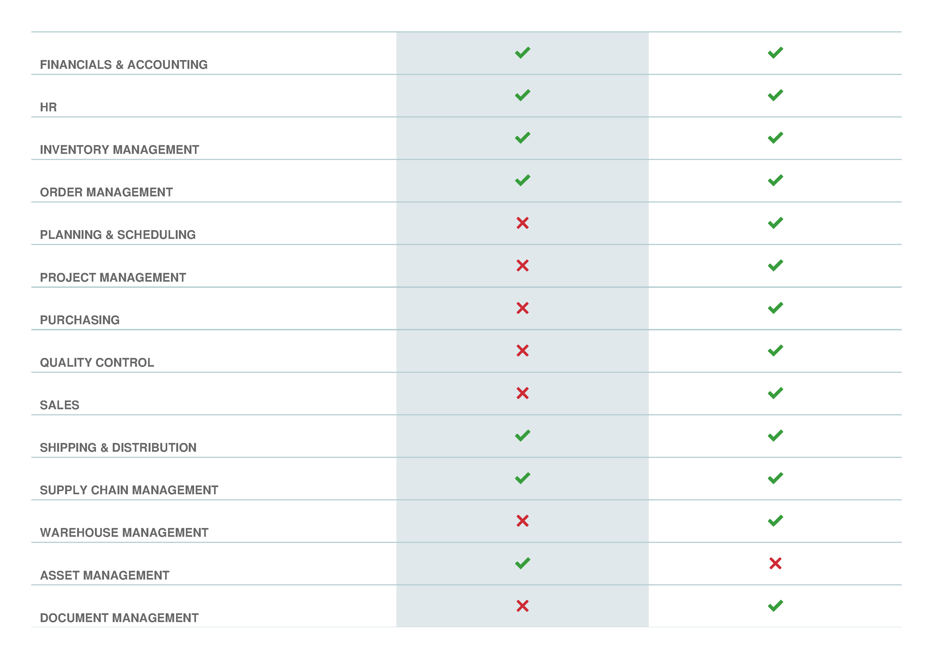Click the red cross in the Document Management row
The image size is (933, 659).
pyautogui.click(x=522, y=606)
